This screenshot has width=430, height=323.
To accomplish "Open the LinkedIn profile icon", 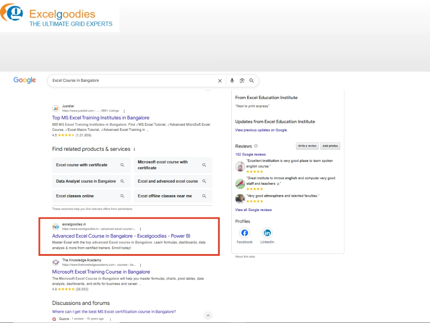I will [x=267, y=233].
